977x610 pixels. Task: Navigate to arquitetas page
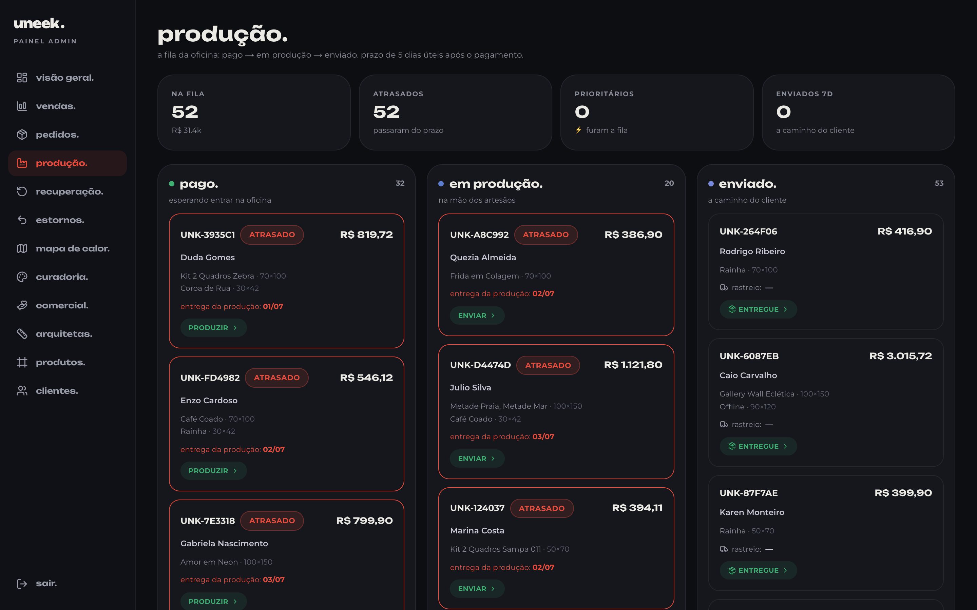point(68,334)
